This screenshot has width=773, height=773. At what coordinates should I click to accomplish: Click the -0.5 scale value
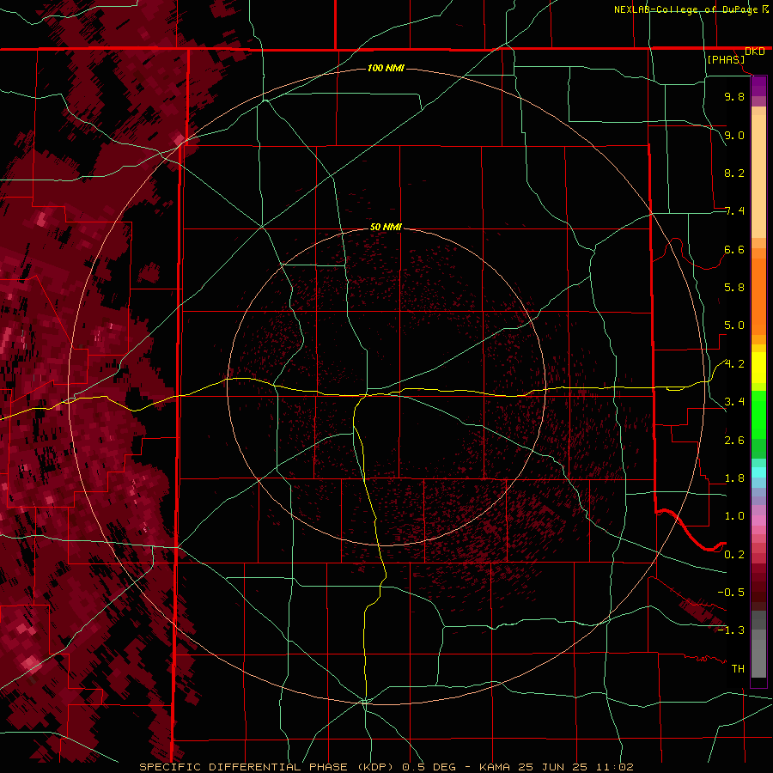(731, 593)
